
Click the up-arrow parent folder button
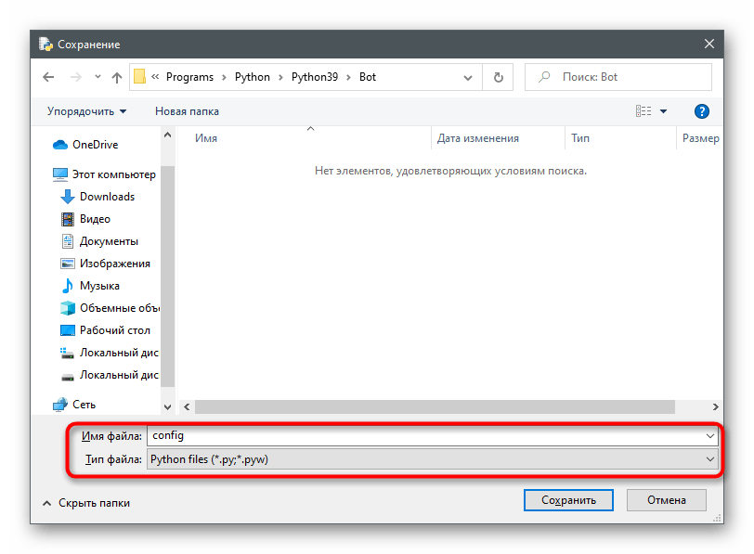pyautogui.click(x=117, y=77)
